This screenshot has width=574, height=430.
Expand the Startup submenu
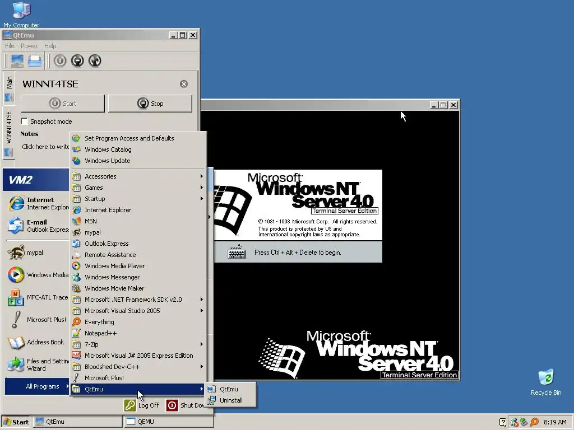138,199
